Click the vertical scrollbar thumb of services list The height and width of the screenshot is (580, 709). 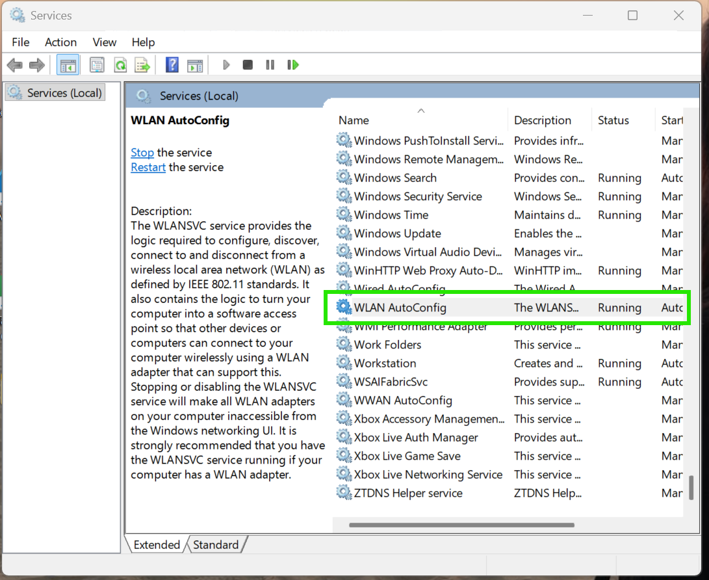coord(691,488)
